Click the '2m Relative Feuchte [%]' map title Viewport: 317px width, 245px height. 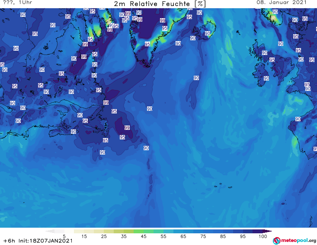point(160,4)
